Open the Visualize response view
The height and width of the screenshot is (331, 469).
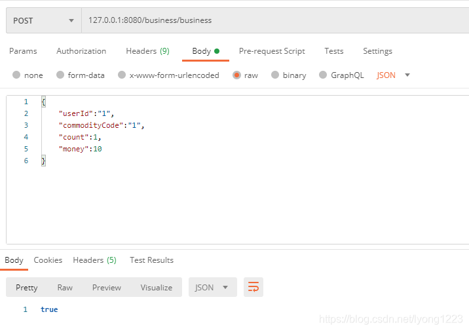157,288
